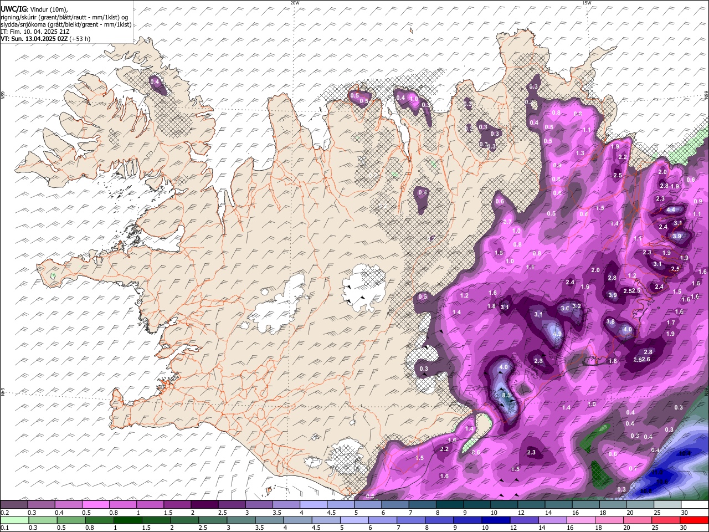Image resolution: width=709 pixels, height=532 pixels.
Task: Click the '20W' longitude label
Action: 295,3
